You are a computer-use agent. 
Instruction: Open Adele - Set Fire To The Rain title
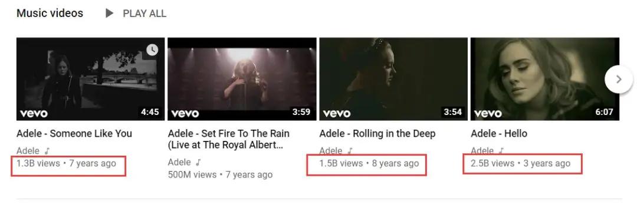(x=229, y=139)
